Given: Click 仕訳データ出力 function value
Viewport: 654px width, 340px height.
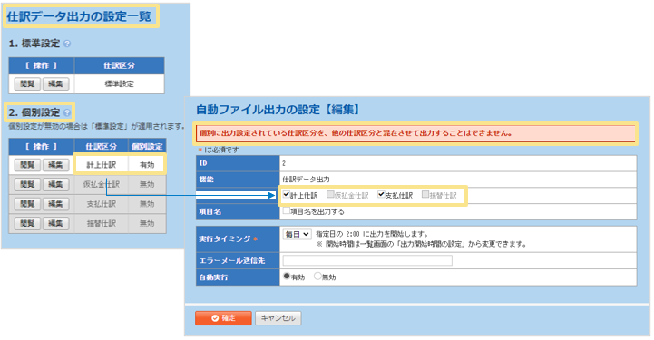Looking at the screenshot, I should pos(458,180).
